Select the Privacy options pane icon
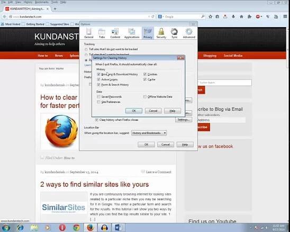Image resolution: width=290 pixels, height=232 pixels. [x=148, y=33]
